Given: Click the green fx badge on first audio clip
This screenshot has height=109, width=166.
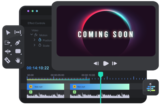Looking at the screenshot, I should [31, 92].
